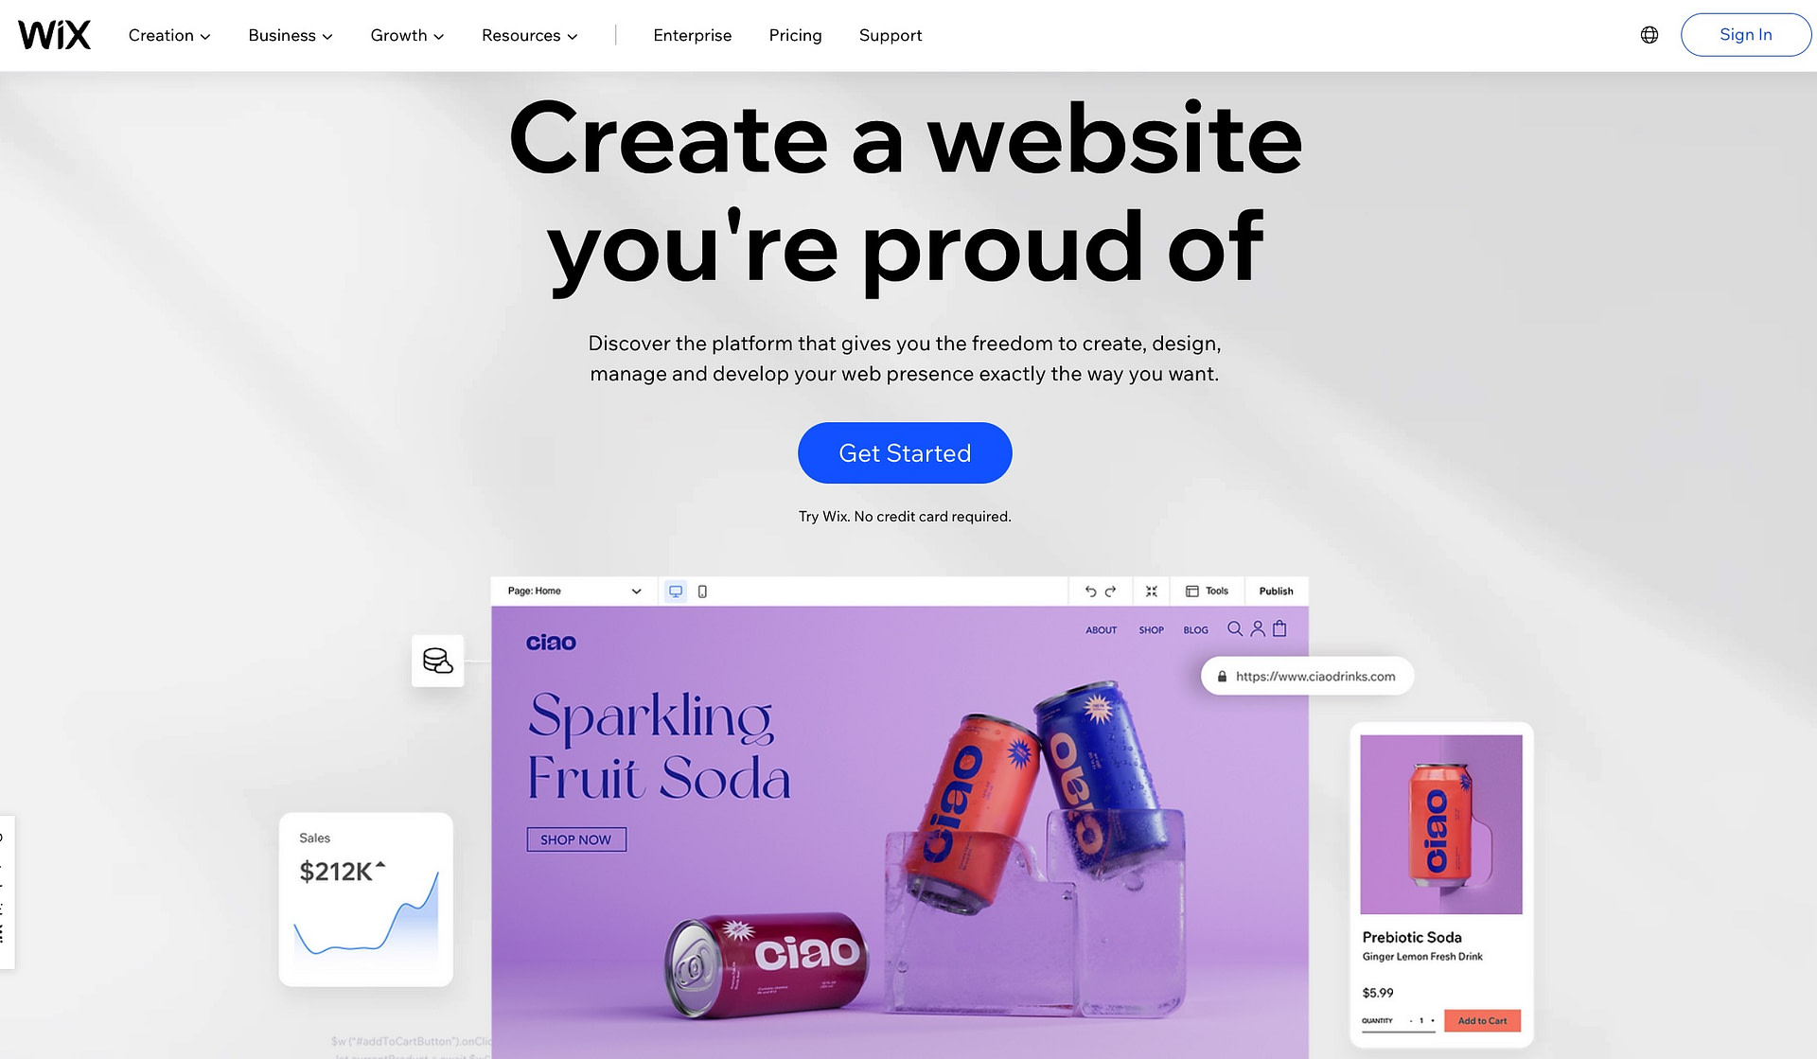Select the Enterprise menu item
The height and width of the screenshot is (1059, 1817).
(692, 34)
